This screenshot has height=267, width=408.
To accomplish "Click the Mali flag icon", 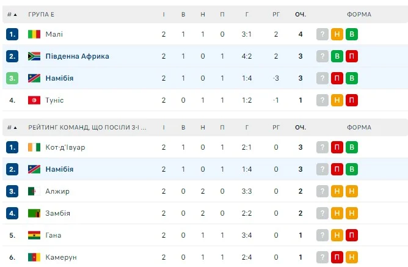I will pos(34,34).
